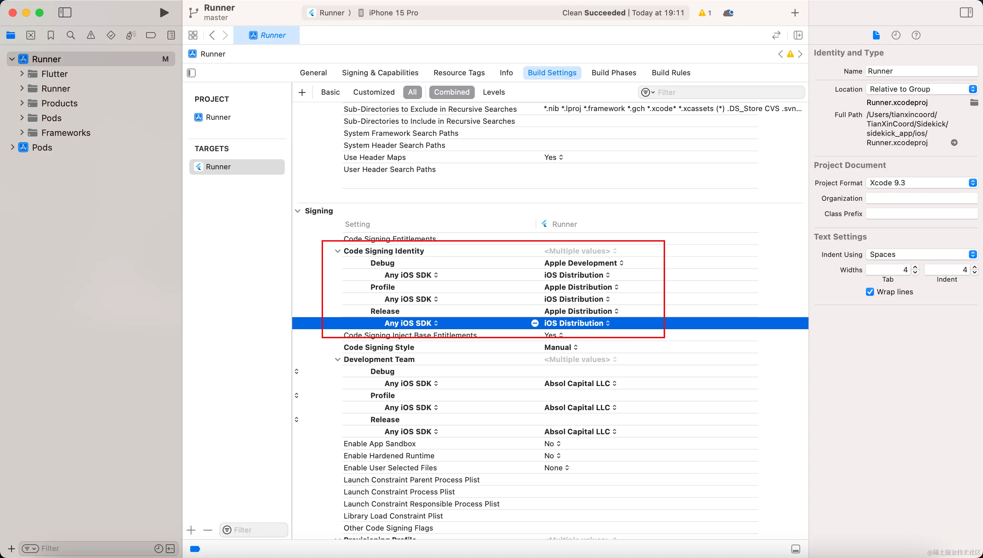Collapse the Code Signing Identity row
983x558 pixels.
pos(337,251)
